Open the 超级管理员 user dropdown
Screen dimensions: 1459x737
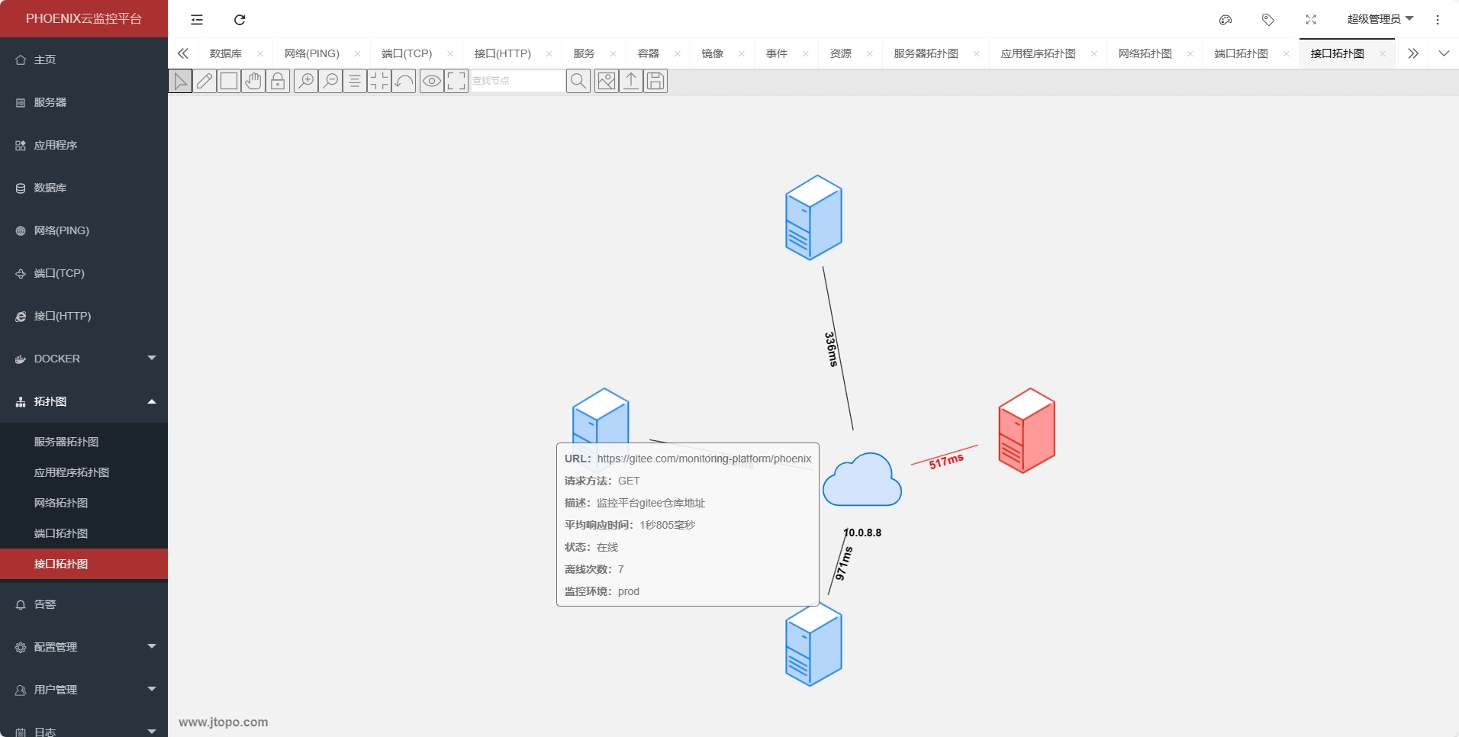click(1380, 19)
